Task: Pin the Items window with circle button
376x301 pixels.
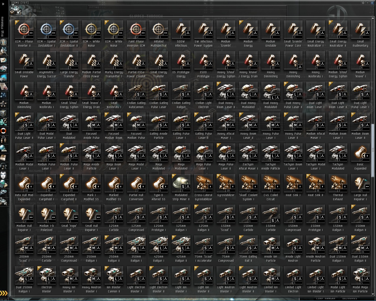Action: (x=363, y=3)
